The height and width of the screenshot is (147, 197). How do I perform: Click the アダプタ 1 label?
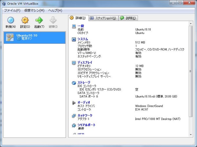coord(83,119)
